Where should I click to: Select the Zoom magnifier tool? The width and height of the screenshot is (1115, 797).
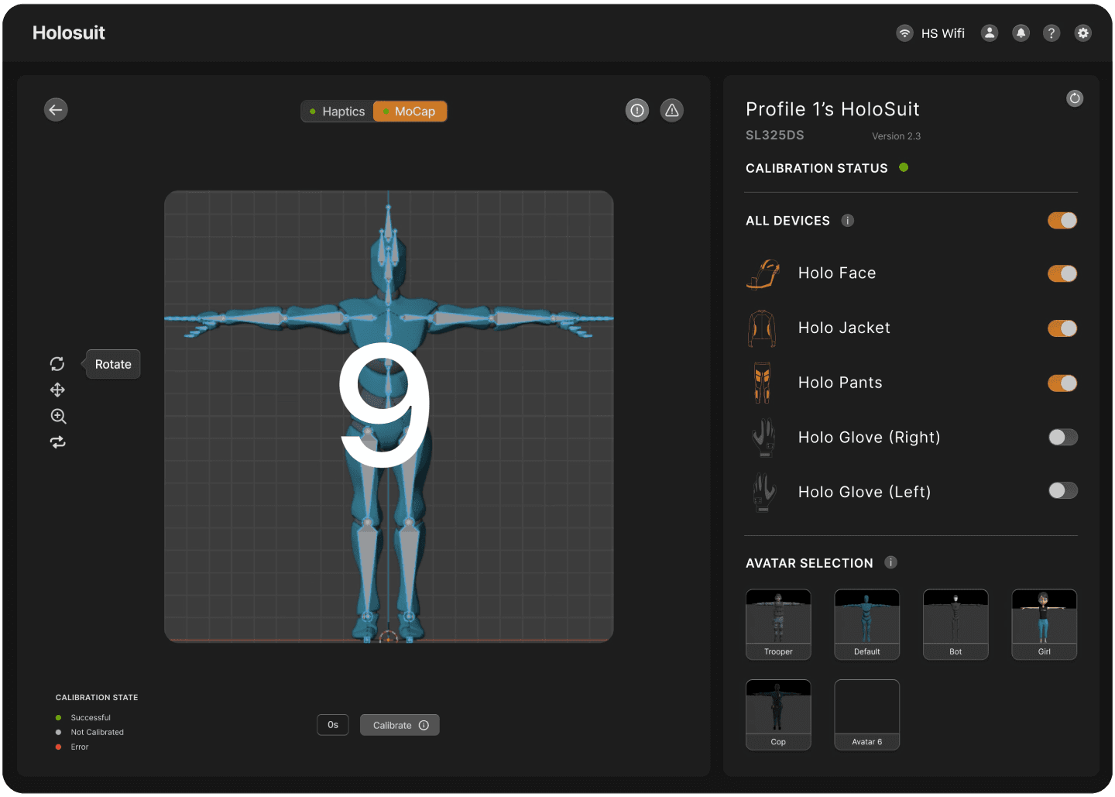pos(58,416)
